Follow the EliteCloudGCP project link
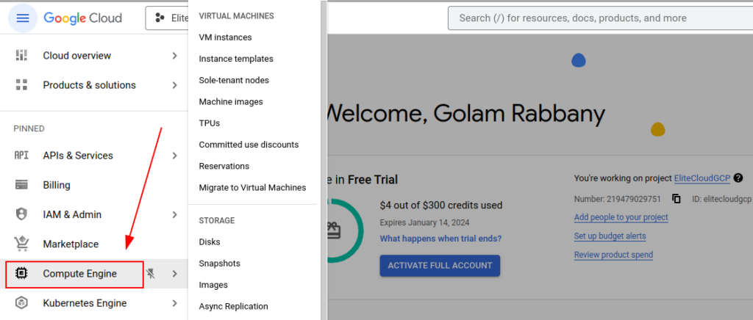Viewport: 753px width, 320px height. pyautogui.click(x=702, y=178)
